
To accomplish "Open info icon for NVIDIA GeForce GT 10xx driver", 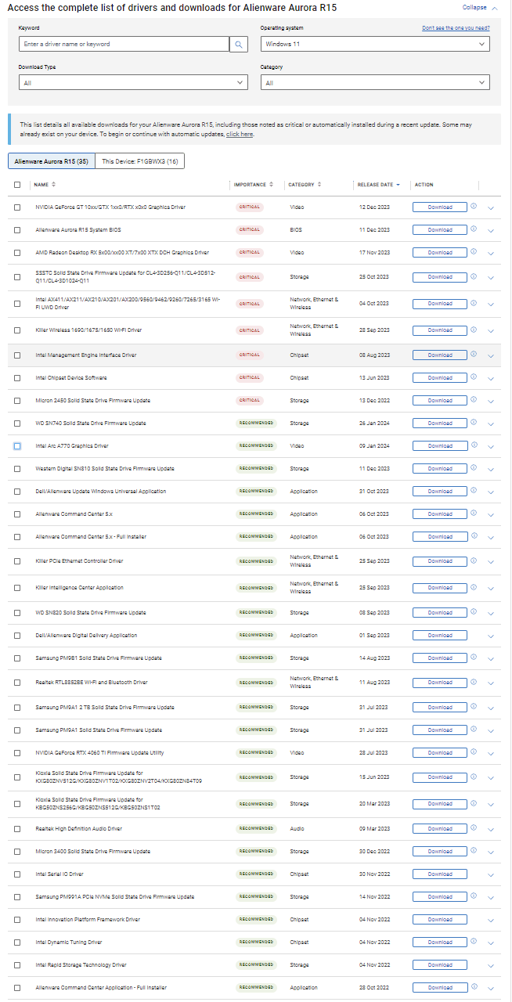I will coord(474,207).
